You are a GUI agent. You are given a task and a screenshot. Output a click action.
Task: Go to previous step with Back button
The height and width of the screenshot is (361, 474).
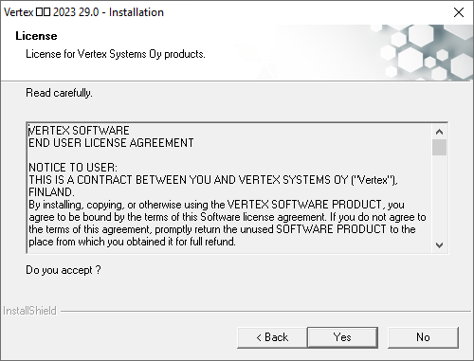coord(272,337)
